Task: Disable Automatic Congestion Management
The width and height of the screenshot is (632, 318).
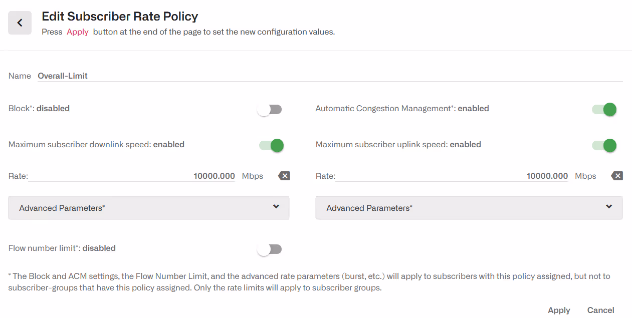Action: pyautogui.click(x=604, y=109)
